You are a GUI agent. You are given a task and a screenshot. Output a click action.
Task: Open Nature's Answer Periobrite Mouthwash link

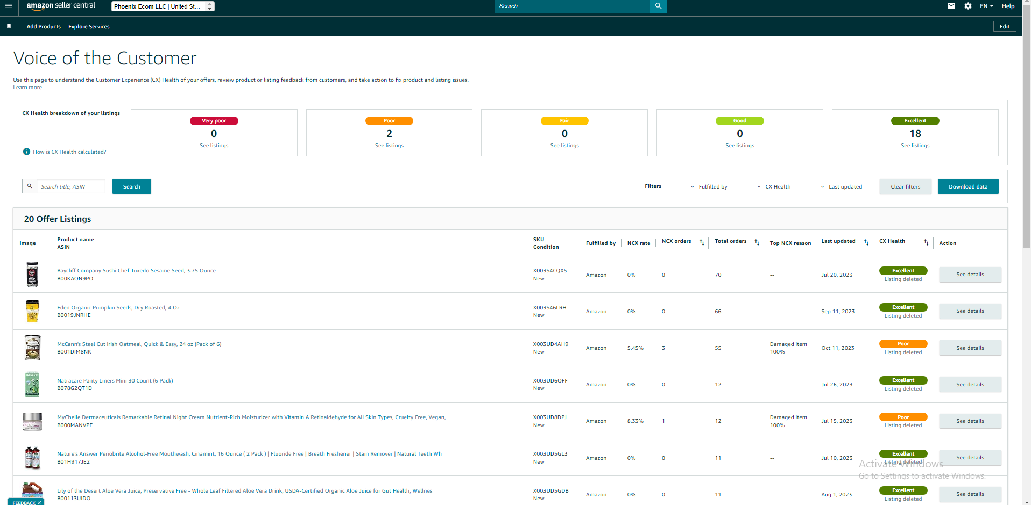click(x=249, y=454)
